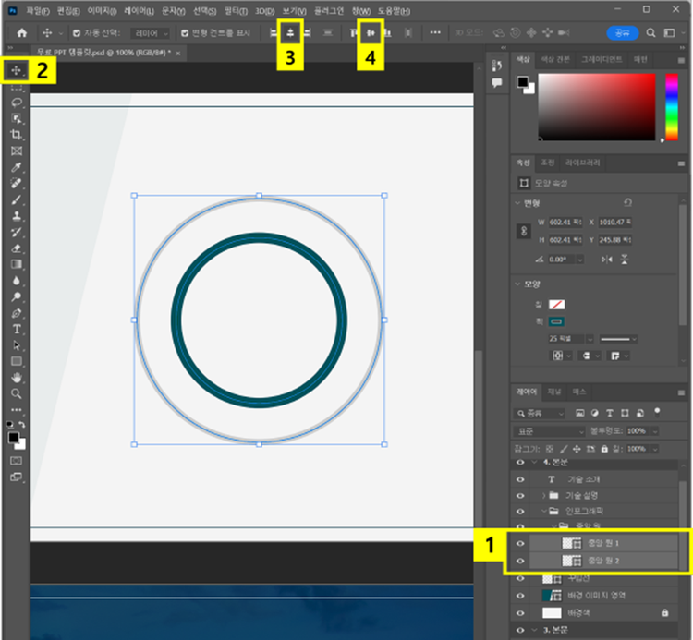Open the 표준 blend mode dropdown
Image resolution: width=693 pixels, height=640 pixels.
tap(549, 431)
